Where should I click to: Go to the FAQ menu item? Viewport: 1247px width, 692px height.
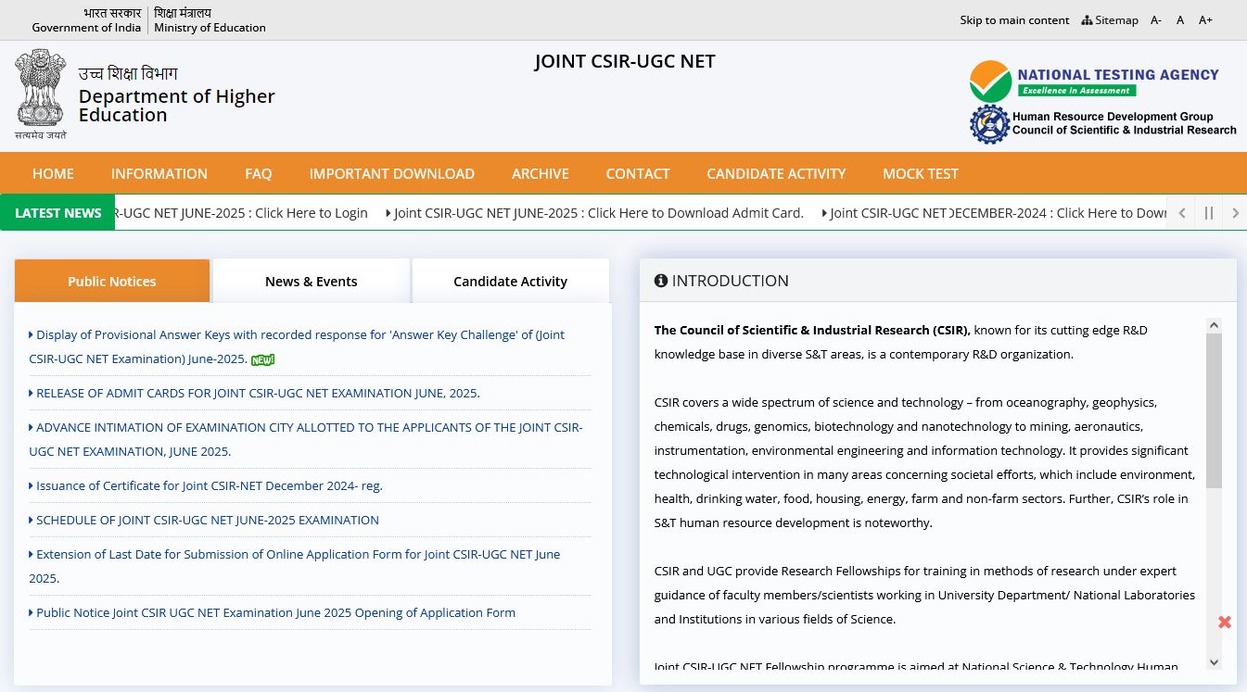pos(259,173)
